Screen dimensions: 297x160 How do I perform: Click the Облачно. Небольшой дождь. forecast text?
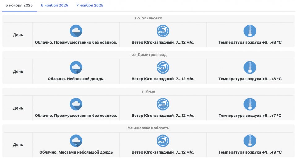tap(76, 79)
